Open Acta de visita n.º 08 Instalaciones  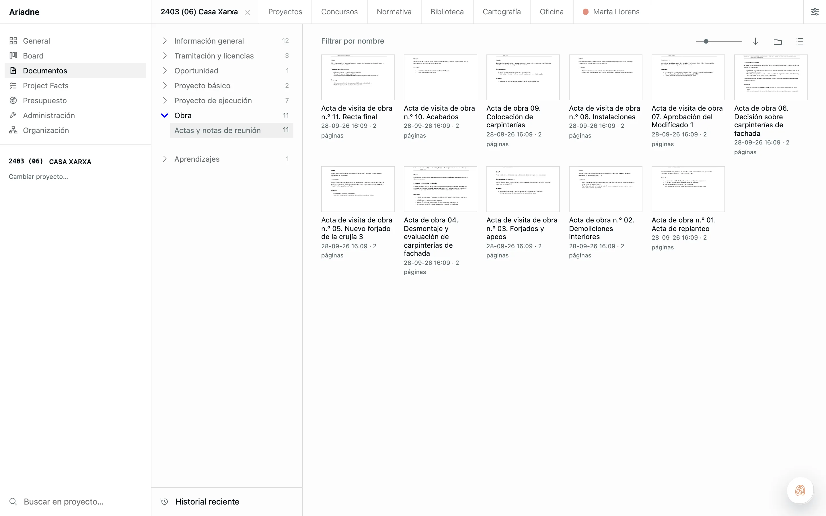605,77
